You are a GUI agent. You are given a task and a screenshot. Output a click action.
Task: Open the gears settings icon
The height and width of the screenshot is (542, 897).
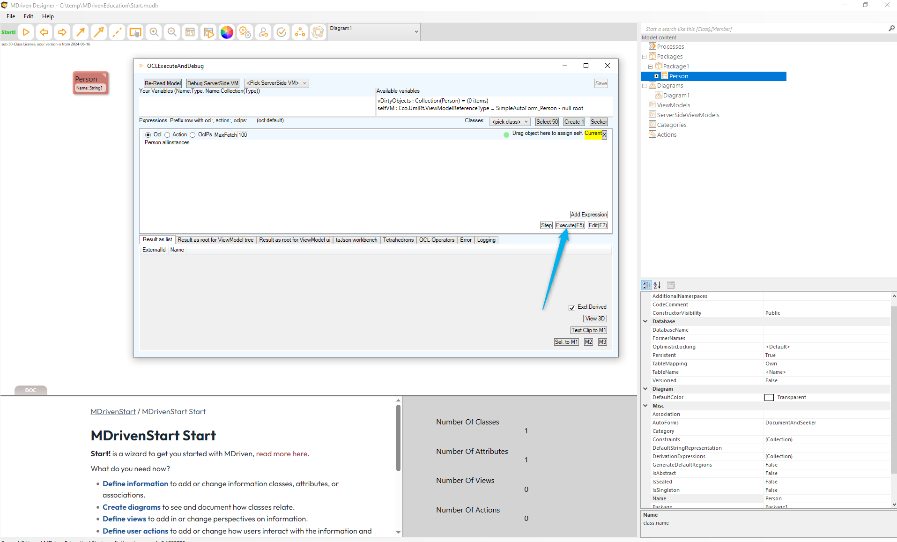(x=245, y=32)
